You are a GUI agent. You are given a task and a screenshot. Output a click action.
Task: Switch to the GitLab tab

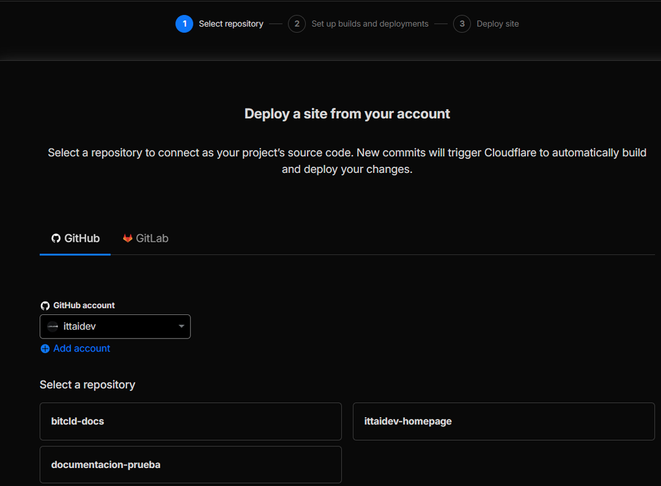[x=145, y=237]
